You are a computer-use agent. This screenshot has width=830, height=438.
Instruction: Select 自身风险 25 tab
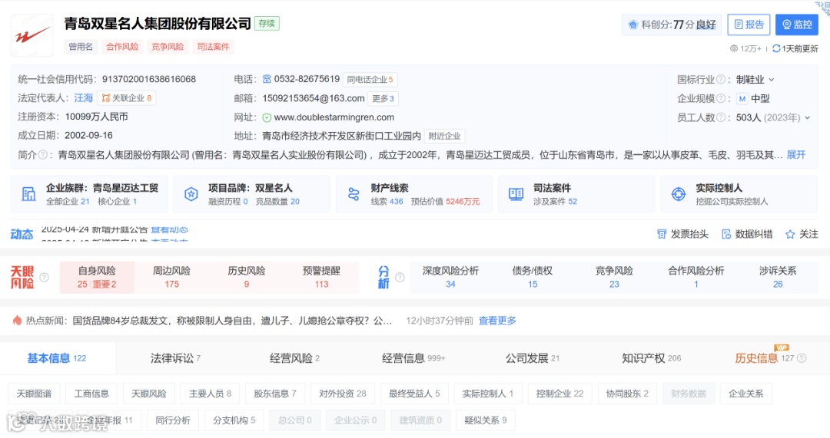point(97,278)
